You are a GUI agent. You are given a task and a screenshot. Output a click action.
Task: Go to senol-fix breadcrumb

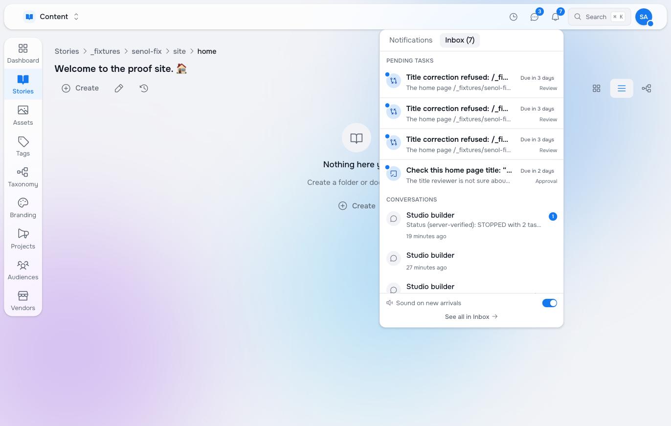click(x=147, y=51)
